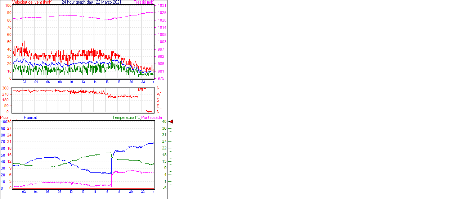Image resolution: width=461 pixels, height=199 pixels.
Task: Click the 'Velocitat del vent (kmh)' label
Action: pyautogui.click(x=32, y=2)
